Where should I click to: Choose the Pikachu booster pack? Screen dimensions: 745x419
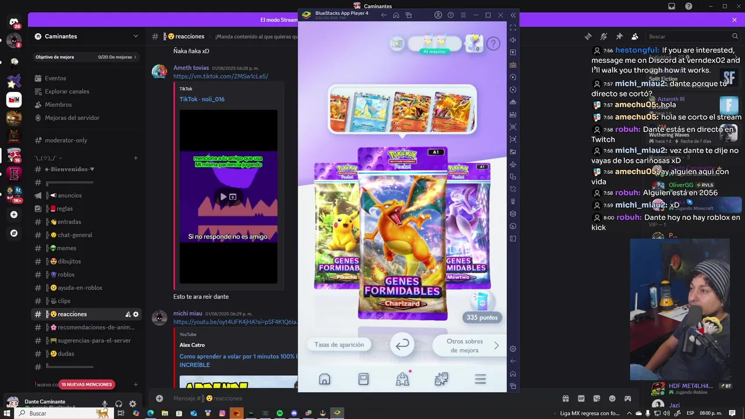pyautogui.click(x=336, y=226)
